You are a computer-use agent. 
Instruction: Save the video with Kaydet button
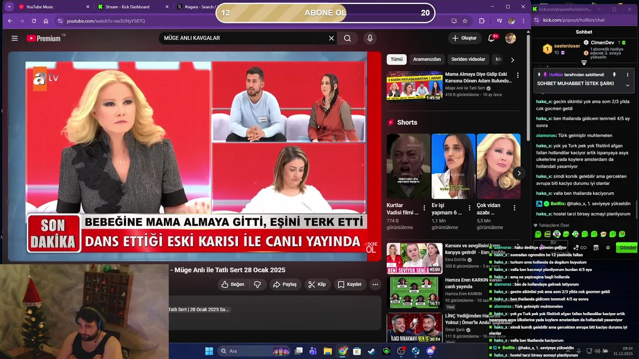pyautogui.click(x=349, y=284)
